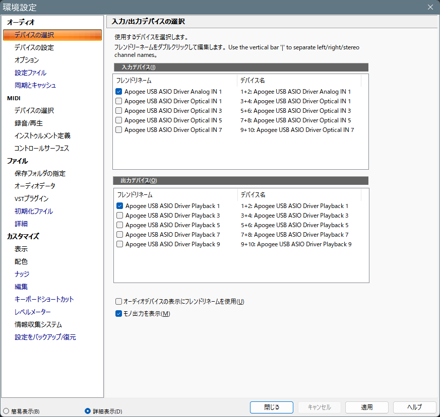Open the 設定ファイル page
This screenshot has width=440, height=417.
coord(30,73)
